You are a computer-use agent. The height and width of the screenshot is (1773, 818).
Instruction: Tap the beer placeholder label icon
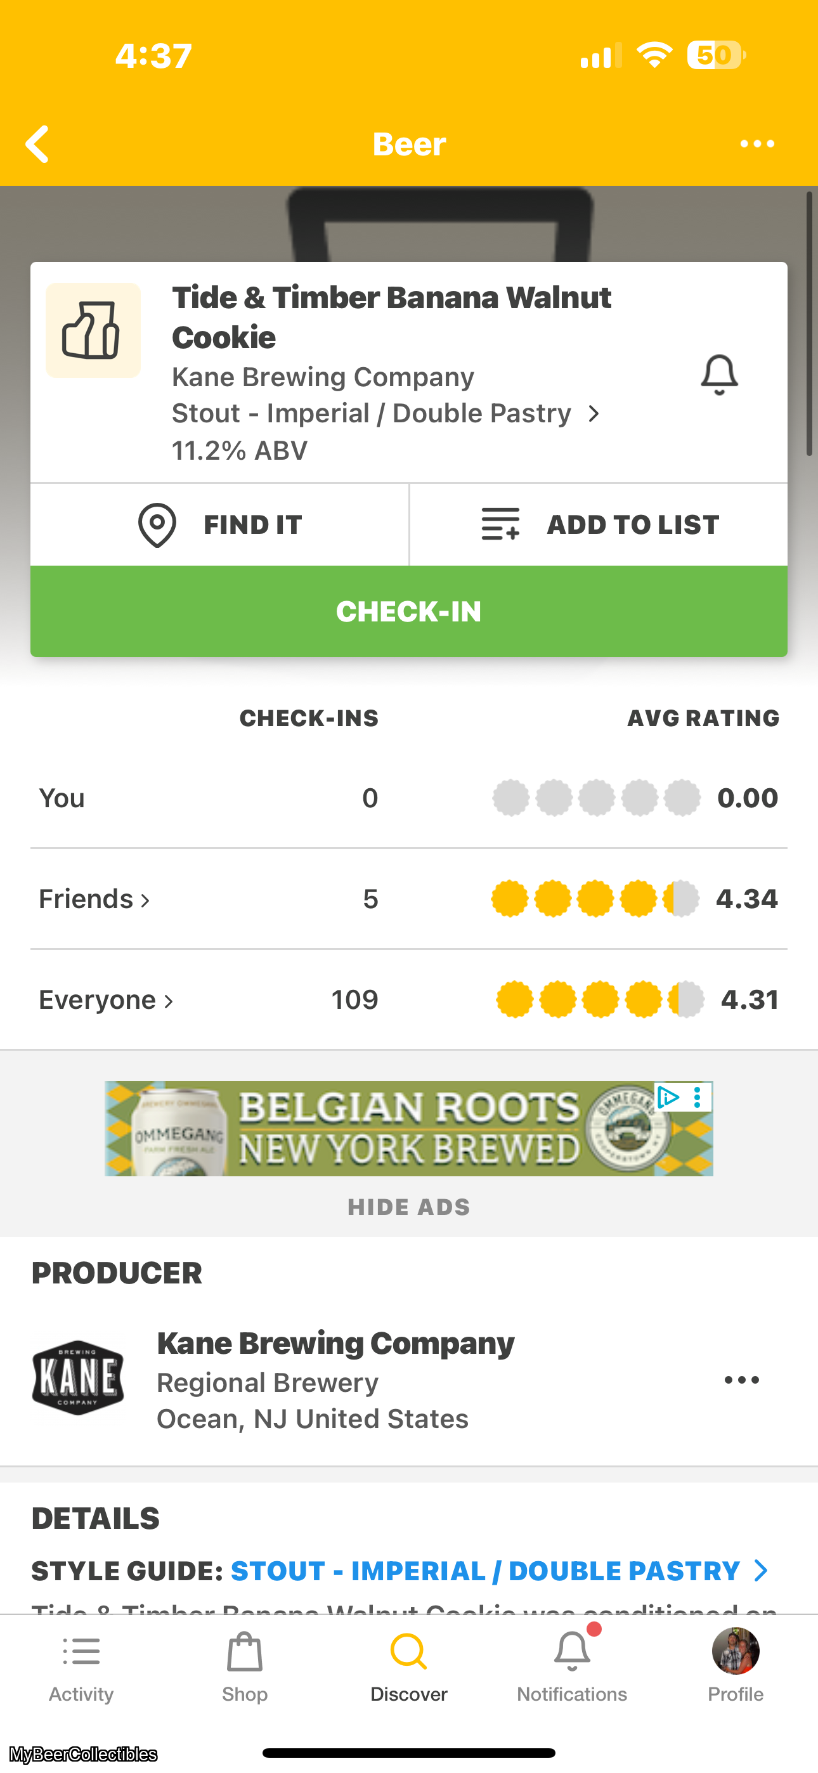click(x=93, y=330)
